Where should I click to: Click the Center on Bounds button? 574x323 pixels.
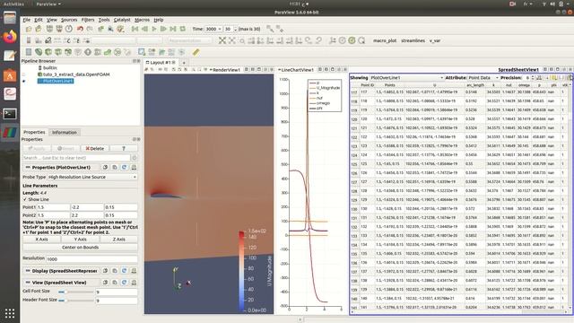click(x=80, y=248)
